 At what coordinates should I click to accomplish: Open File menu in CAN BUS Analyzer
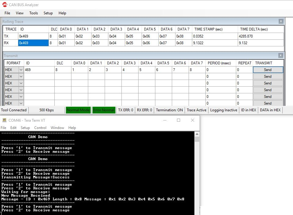[x=7, y=13]
